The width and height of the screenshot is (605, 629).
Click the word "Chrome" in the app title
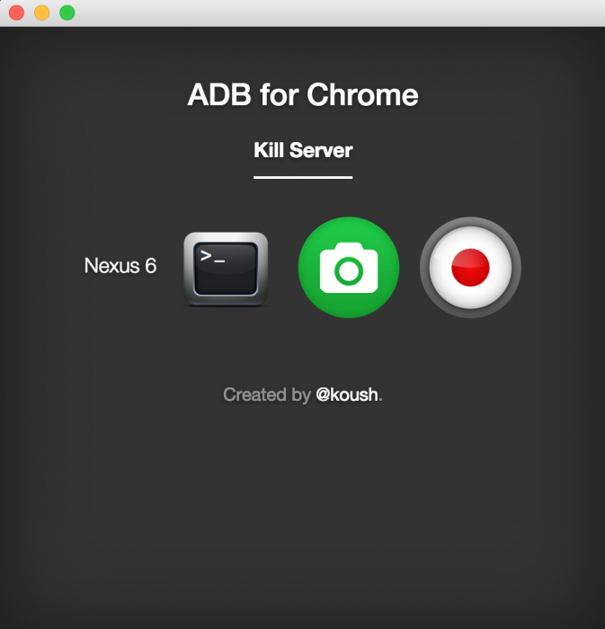click(x=362, y=94)
